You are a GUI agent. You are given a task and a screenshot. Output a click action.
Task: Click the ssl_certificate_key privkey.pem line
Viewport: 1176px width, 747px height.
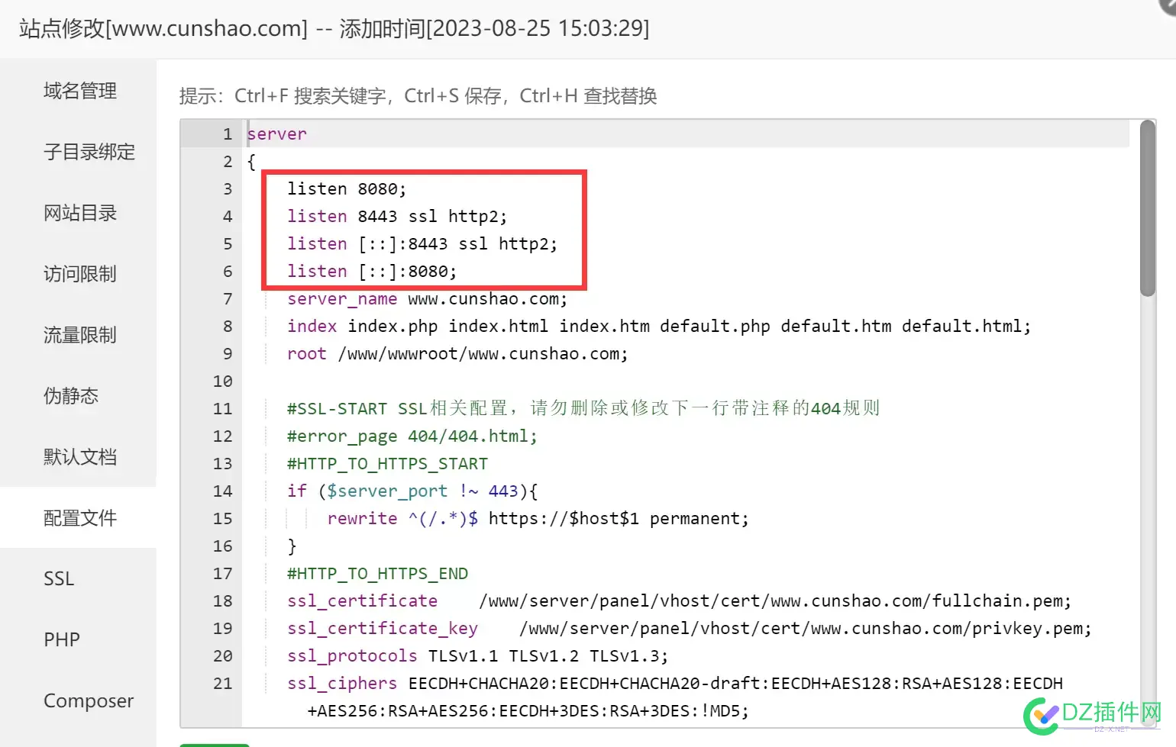tap(690, 629)
